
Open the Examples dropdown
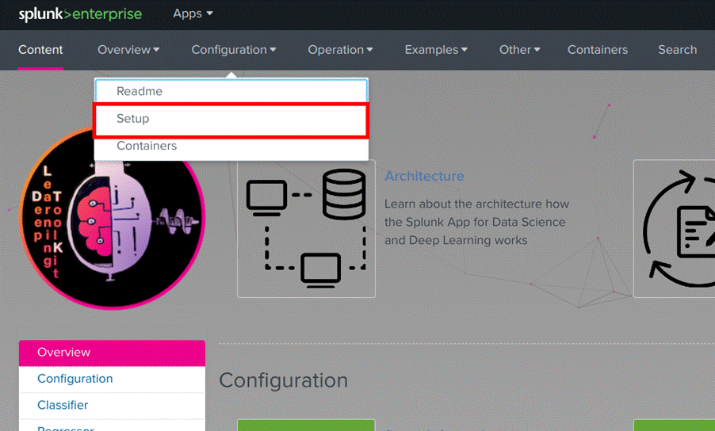(436, 49)
